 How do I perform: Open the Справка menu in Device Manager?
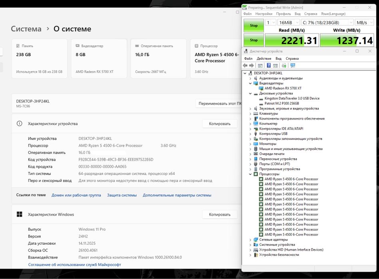292,59
